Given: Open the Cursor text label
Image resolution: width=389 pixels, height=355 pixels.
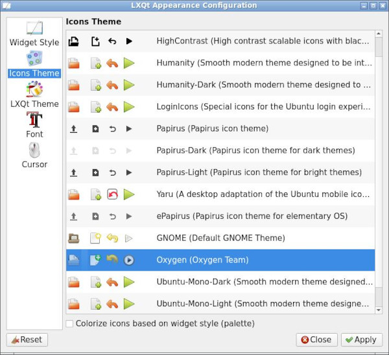Looking at the screenshot, I should pos(34,165).
